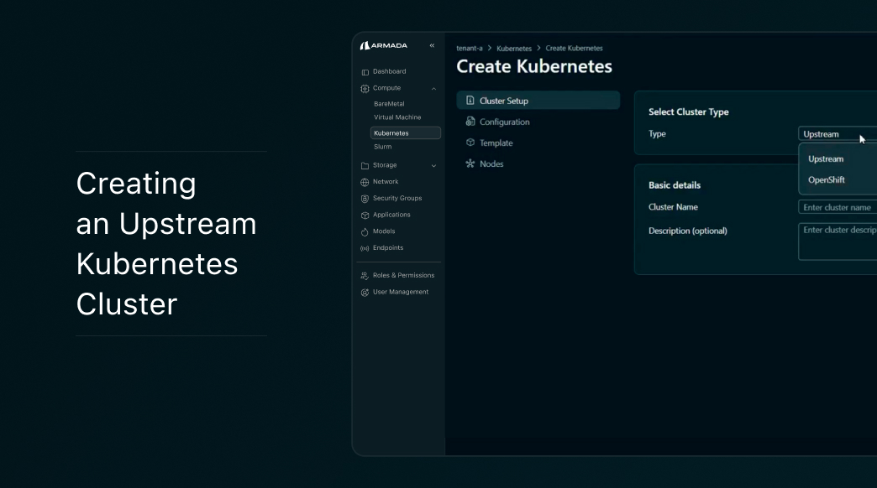The image size is (877, 488).
Task: Open the Models page
Action: click(384, 231)
